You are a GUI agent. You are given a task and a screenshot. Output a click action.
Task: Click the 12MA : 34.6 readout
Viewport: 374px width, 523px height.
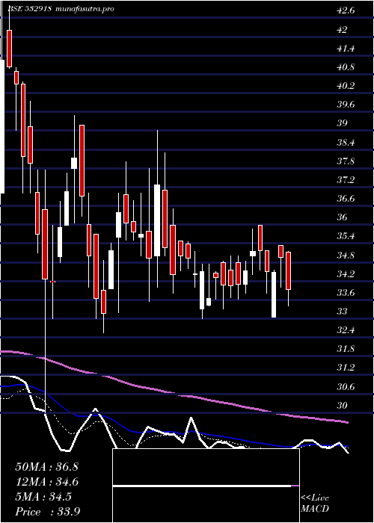click(x=47, y=482)
